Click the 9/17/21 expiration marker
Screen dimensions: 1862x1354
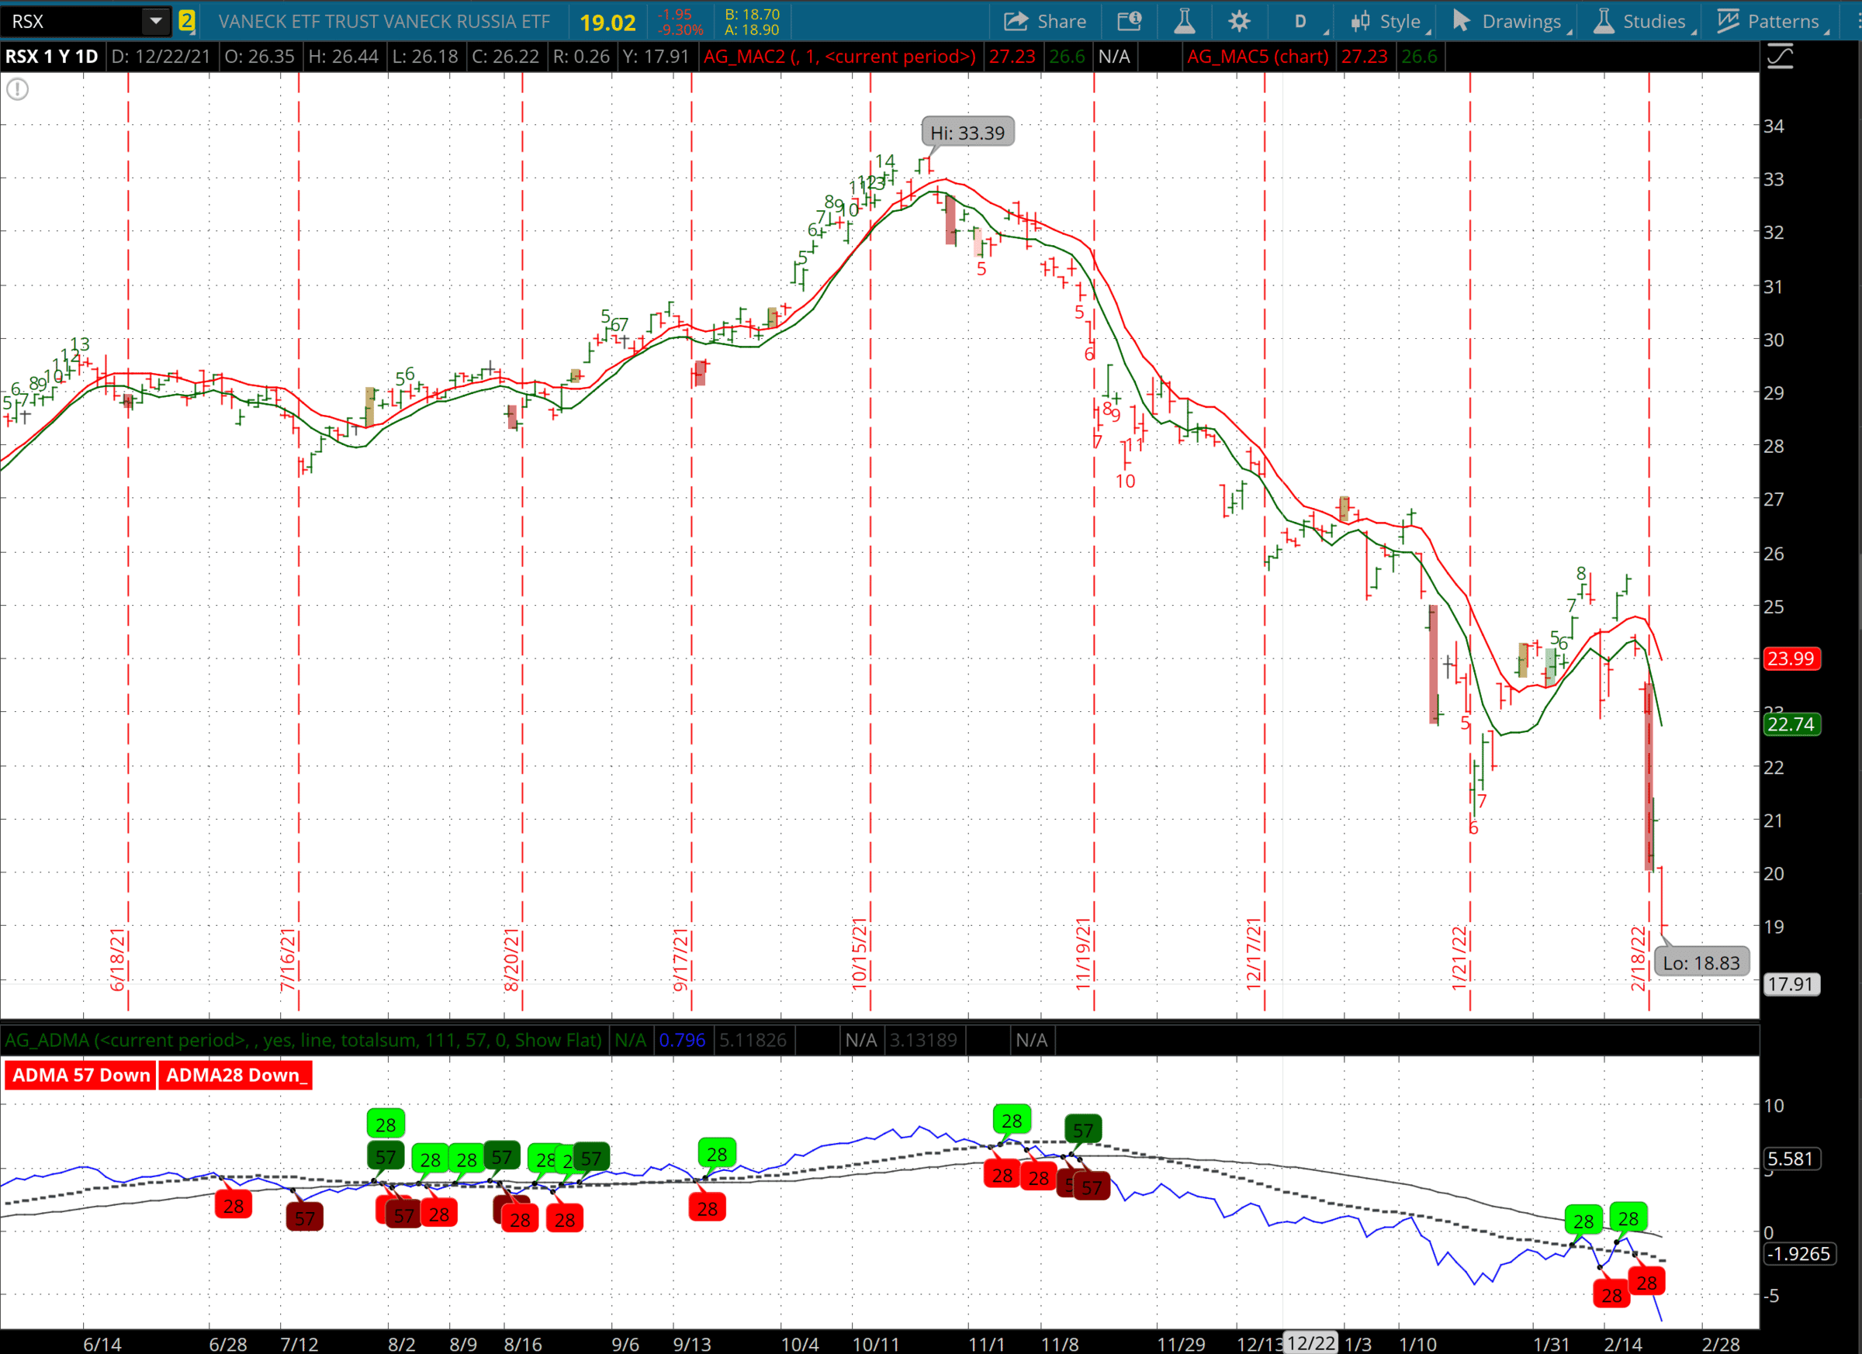[x=680, y=959]
